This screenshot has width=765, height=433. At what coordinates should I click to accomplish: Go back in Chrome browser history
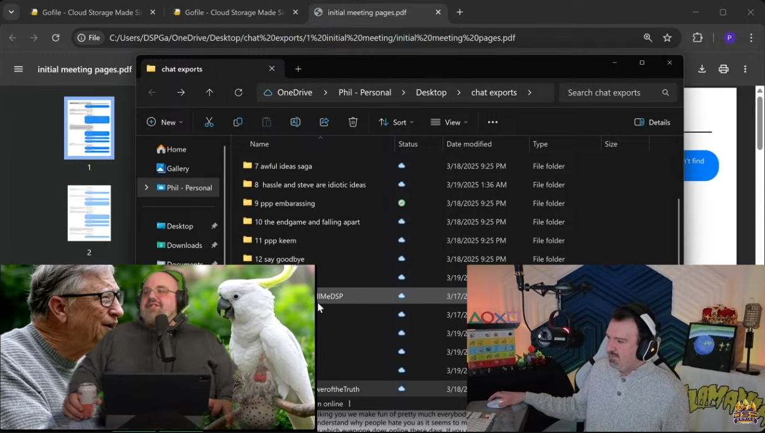pos(13,38)
